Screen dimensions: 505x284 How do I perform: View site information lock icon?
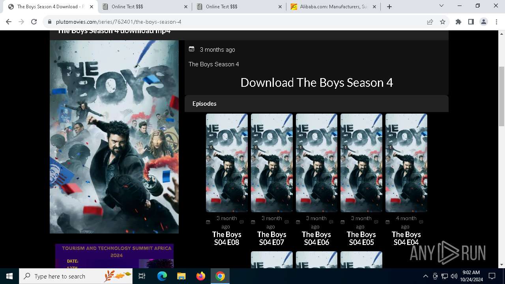[x=49, y=22]
